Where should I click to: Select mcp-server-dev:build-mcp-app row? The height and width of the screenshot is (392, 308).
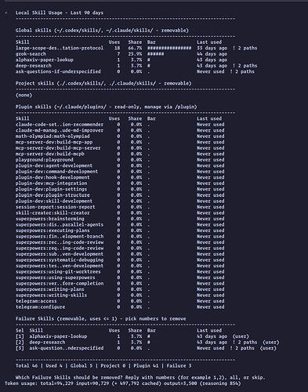pos(120,142)
